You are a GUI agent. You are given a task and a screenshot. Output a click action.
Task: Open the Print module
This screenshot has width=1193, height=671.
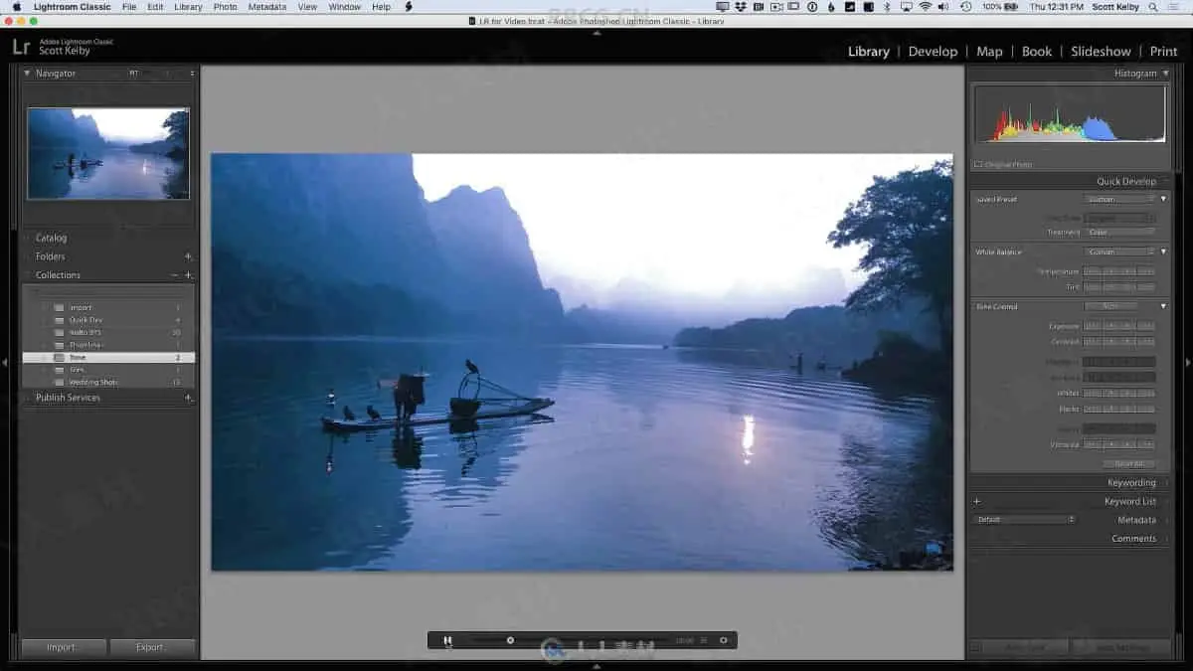pyautogui.click(x=1163, y=52)
